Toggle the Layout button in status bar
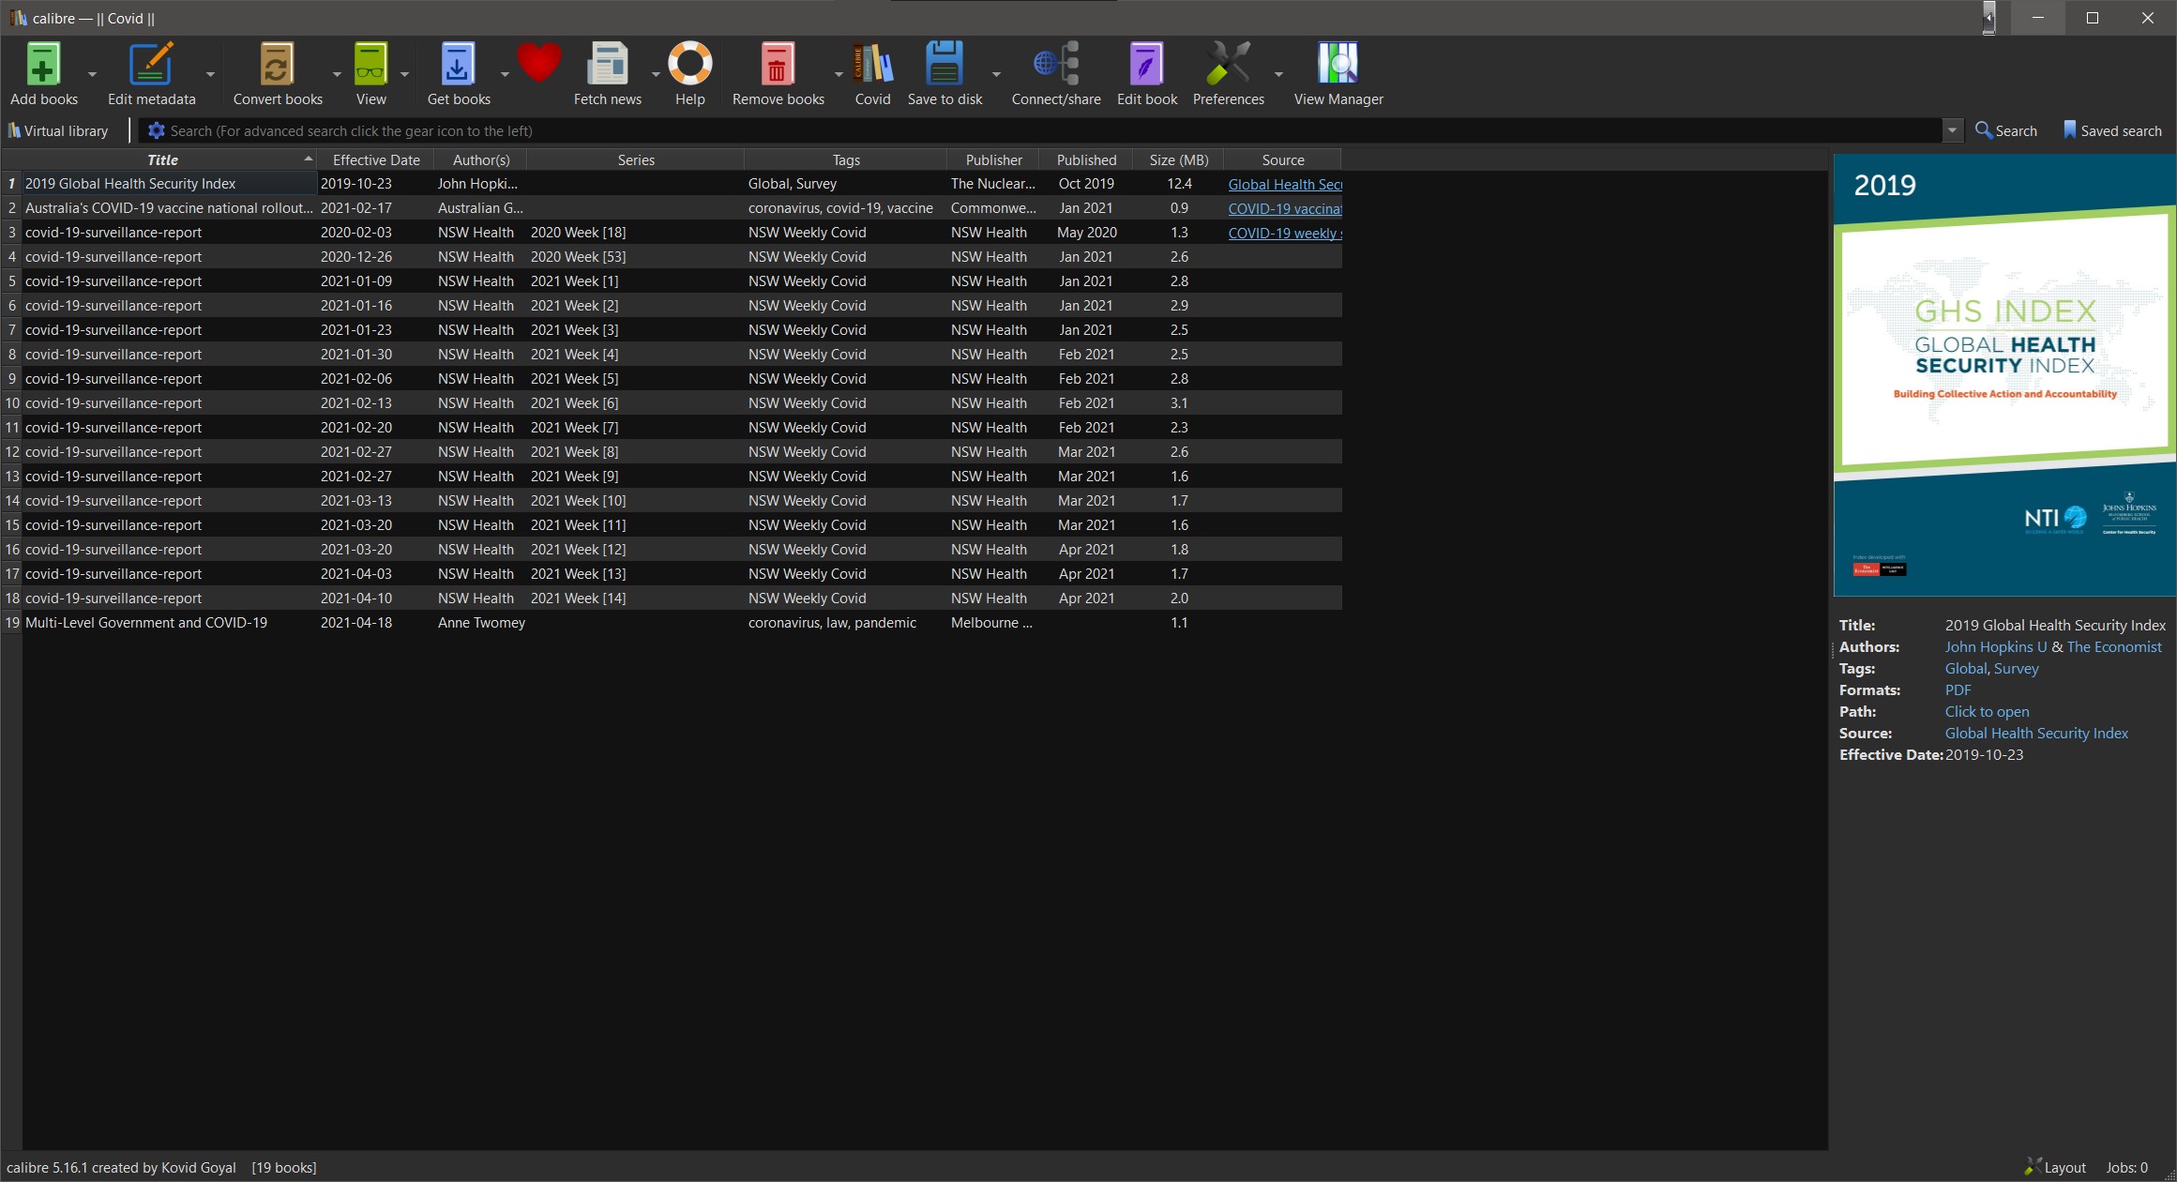The image size is (2177, 1182). click(x=2055, y=1167)
